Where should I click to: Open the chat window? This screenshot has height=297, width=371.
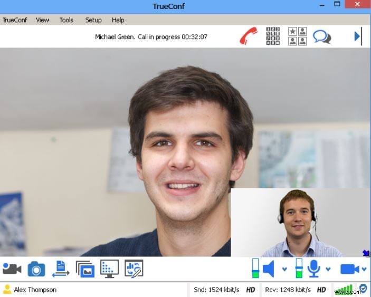(322, 36)
